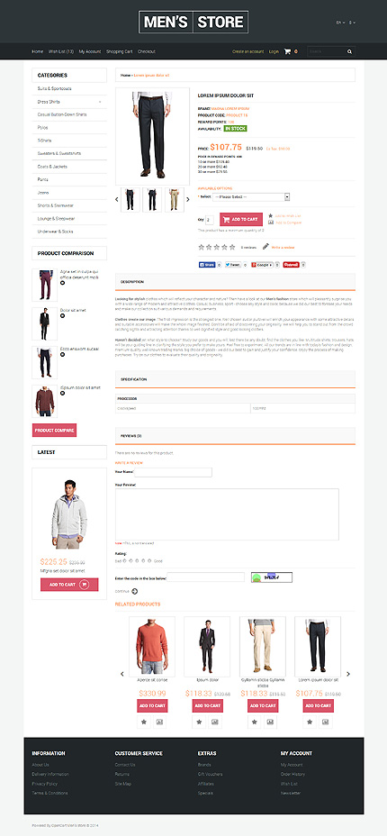
Task: Click the Product Compare button
Action: (54, 430)
